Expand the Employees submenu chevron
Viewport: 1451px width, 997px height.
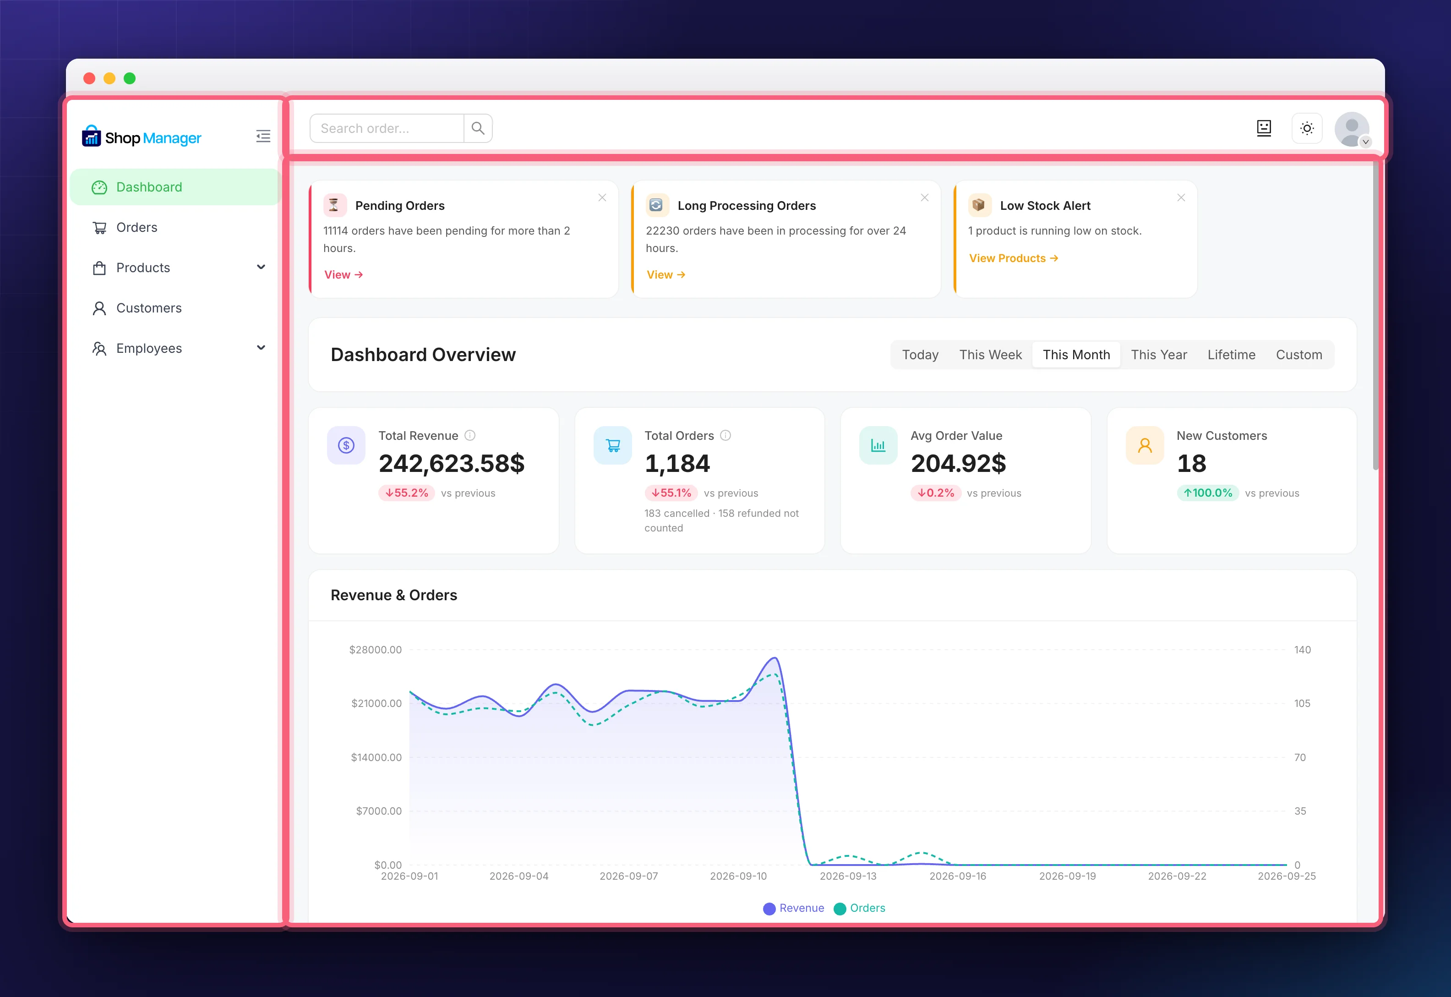tap(261, 348)
